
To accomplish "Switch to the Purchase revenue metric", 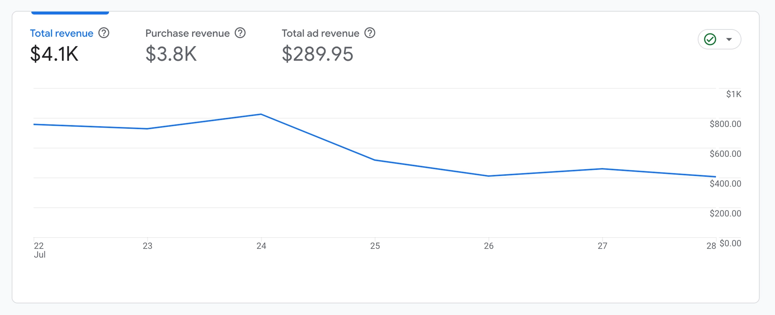I will (x=187, y=33).
